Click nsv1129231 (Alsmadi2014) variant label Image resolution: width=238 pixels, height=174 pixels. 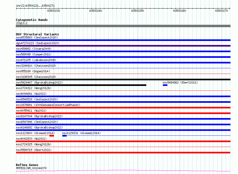tap(81, 133)
